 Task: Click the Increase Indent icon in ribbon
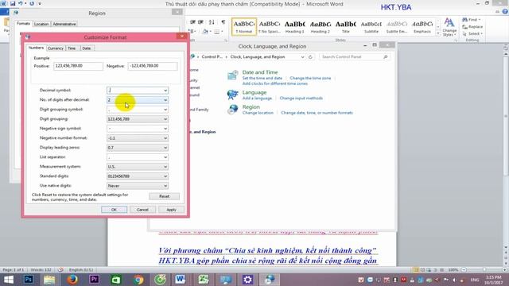[201, 22]
